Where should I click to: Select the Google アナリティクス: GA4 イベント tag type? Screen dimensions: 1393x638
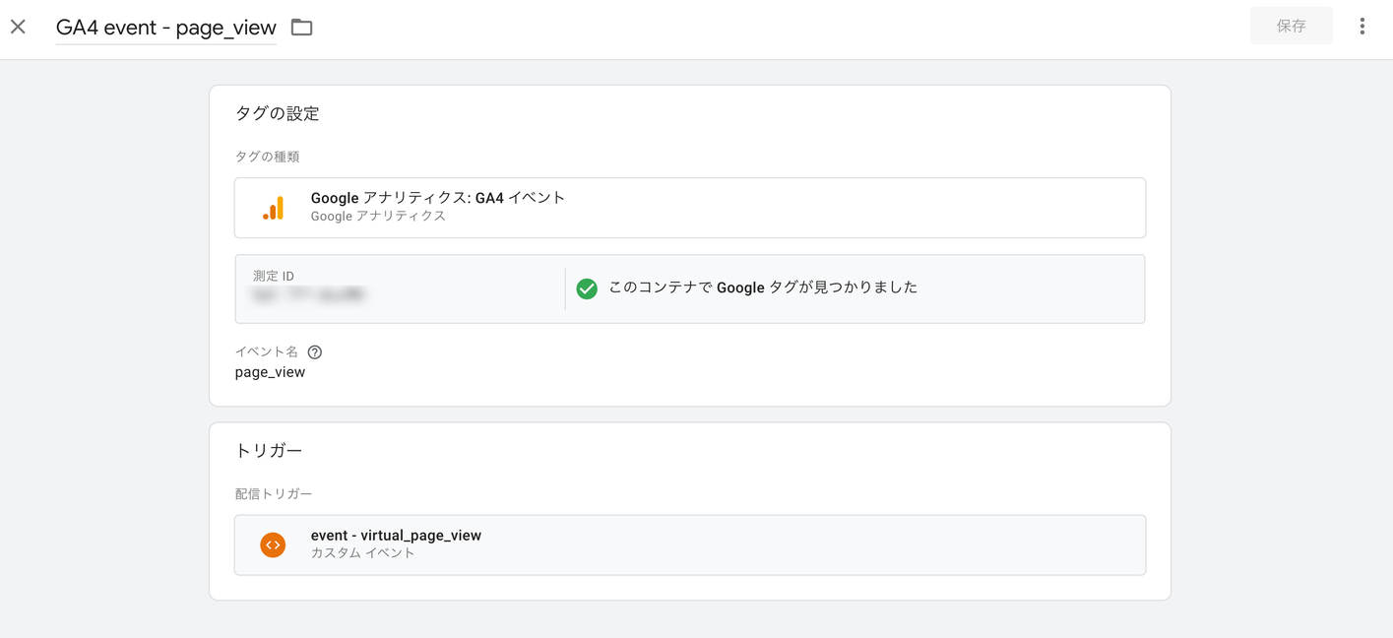pos(690,208)
